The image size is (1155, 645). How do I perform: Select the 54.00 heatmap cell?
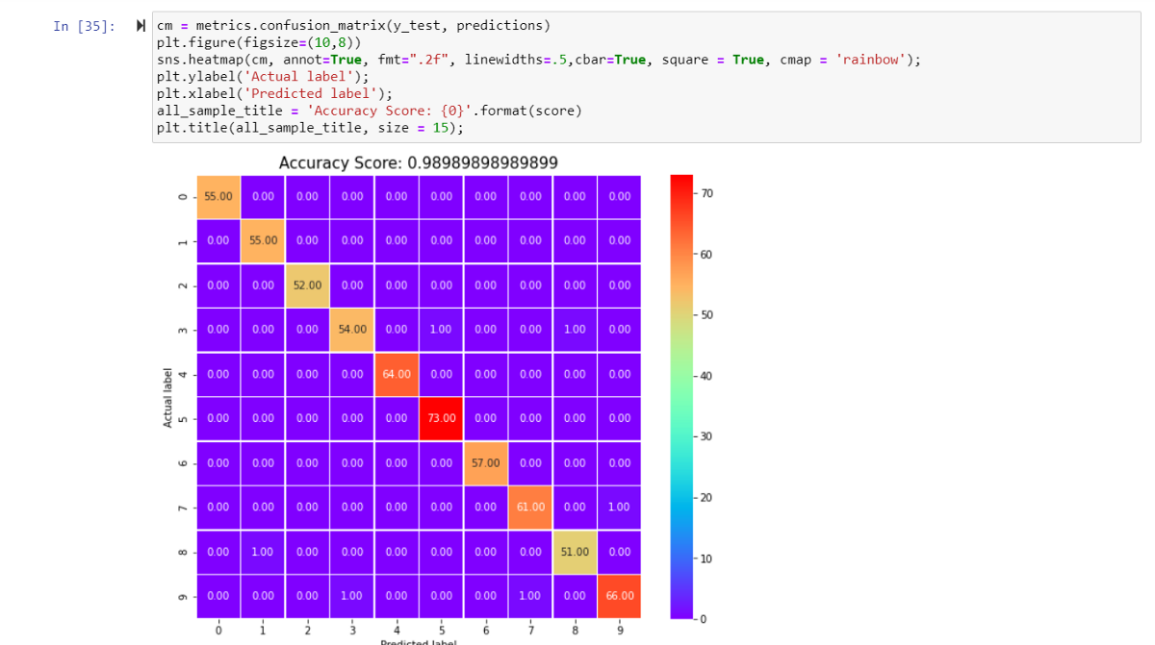(352, 330)
